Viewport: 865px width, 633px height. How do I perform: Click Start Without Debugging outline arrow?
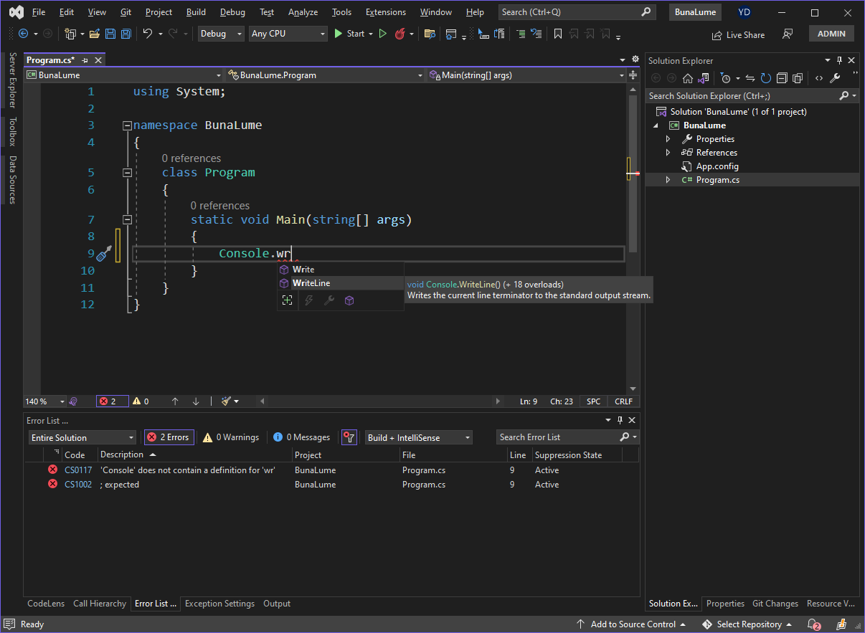[x=383, y=34]
